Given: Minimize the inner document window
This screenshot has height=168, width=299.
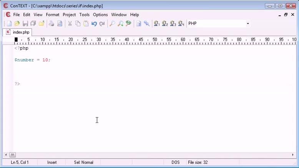Looking at the screenshot, I should (x=279, y=15).
